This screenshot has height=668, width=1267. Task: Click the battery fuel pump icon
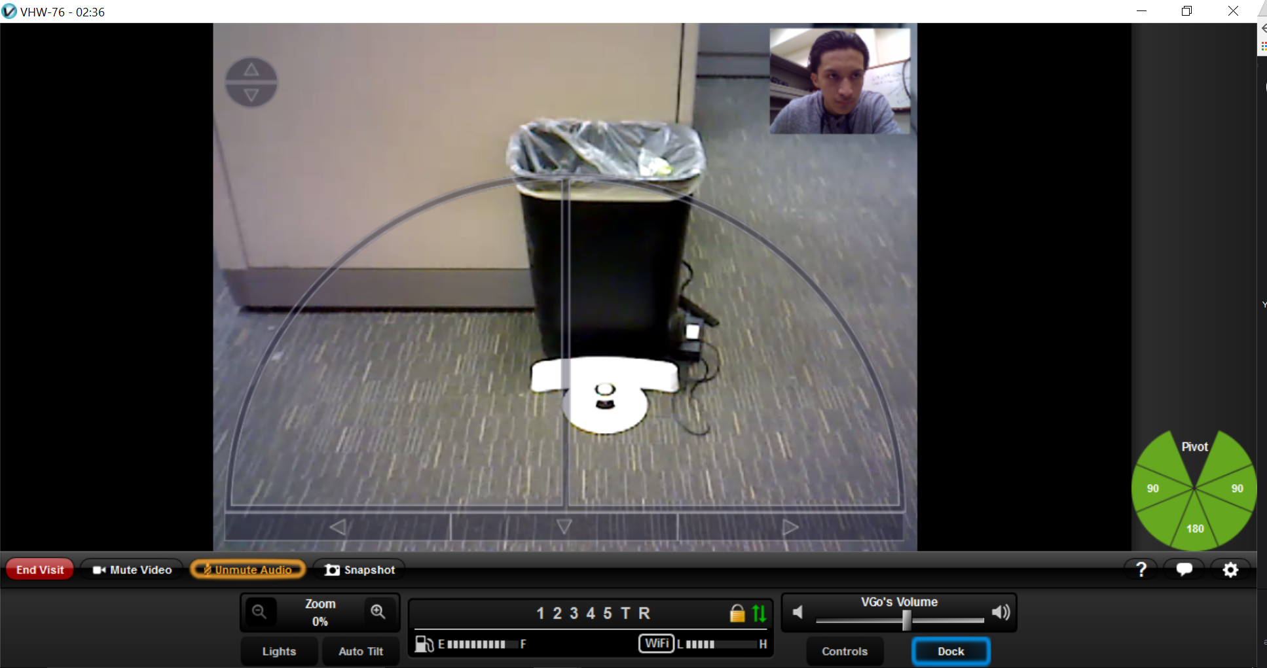[x=424, y=644]
